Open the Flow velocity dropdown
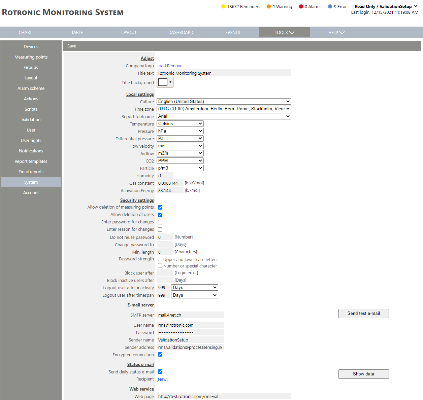This screenshot has width=423, height=400. click(x=180, y=146)
